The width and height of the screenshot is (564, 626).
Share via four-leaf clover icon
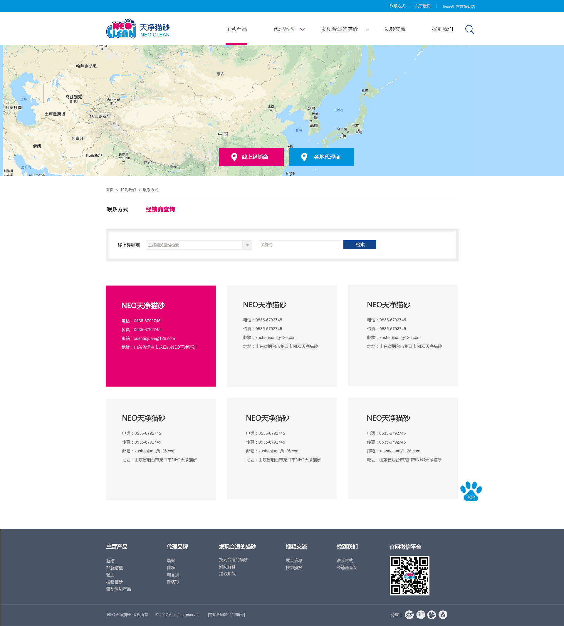click(432, 615)
